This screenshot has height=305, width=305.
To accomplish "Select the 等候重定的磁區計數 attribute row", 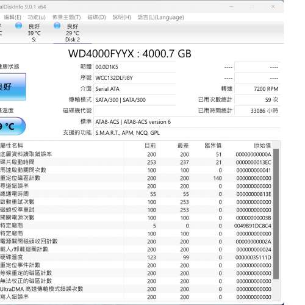I will pos(136,273).
